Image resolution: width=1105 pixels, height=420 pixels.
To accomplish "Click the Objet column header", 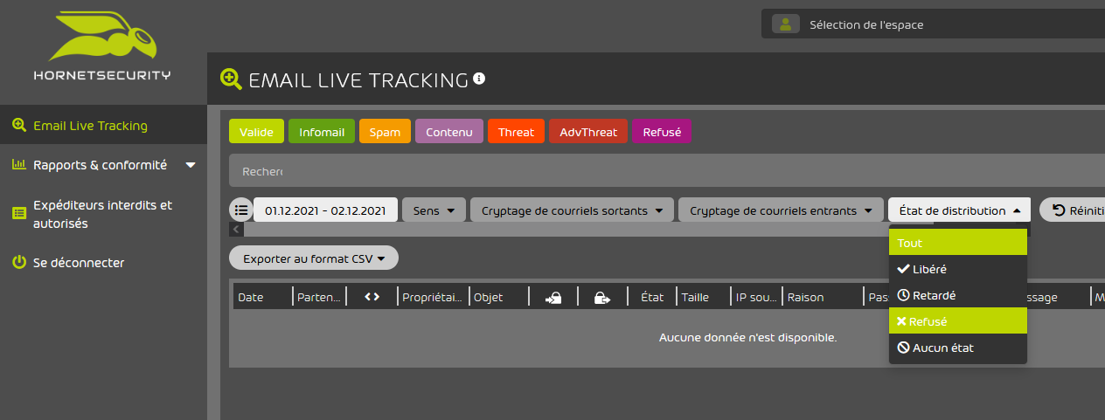I will click(x=488, y=297).
